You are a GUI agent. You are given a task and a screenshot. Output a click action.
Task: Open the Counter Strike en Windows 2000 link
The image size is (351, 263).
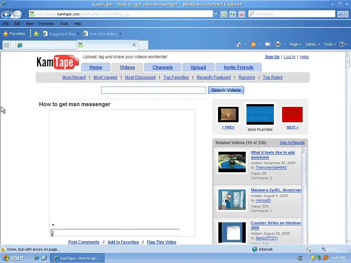pos(276,225)
